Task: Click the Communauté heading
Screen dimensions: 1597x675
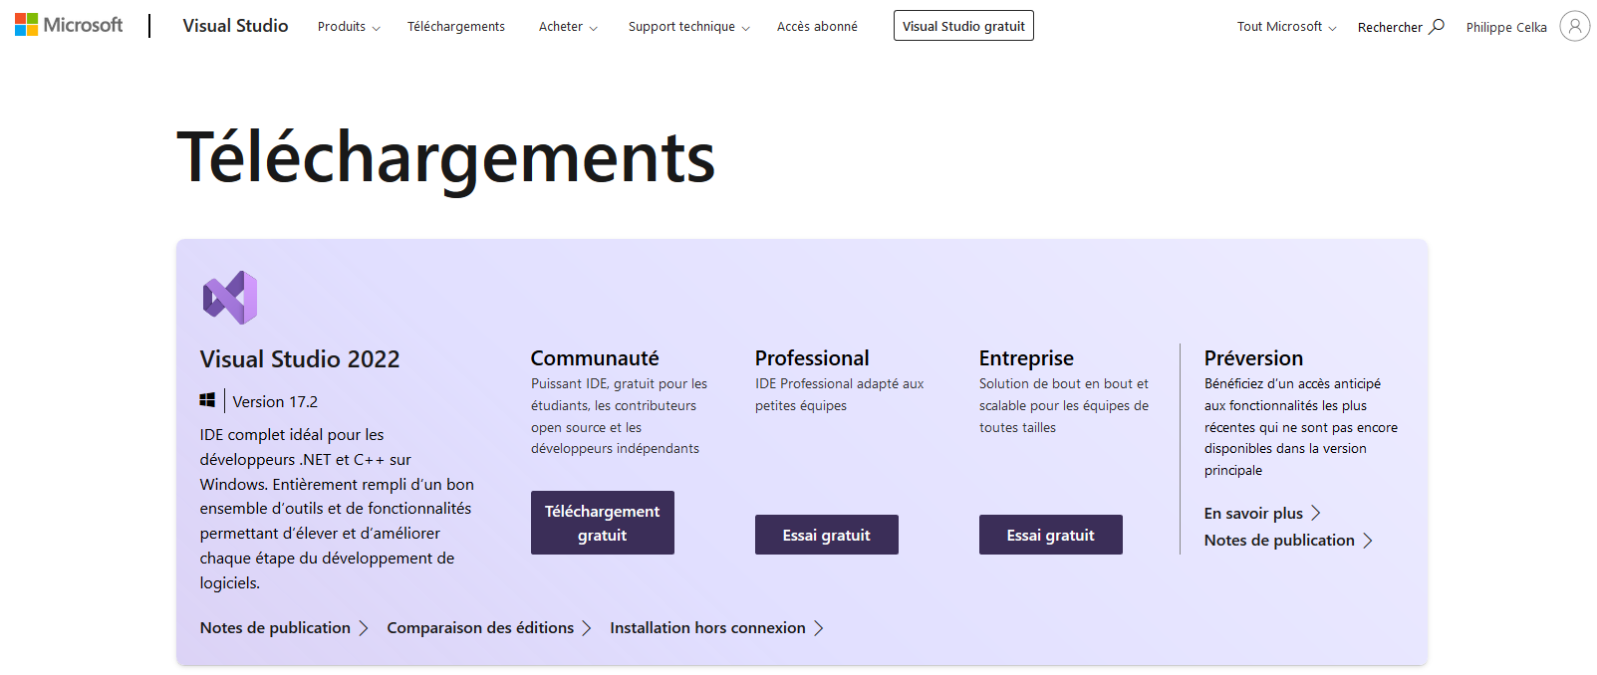Action: pos(595,357)
